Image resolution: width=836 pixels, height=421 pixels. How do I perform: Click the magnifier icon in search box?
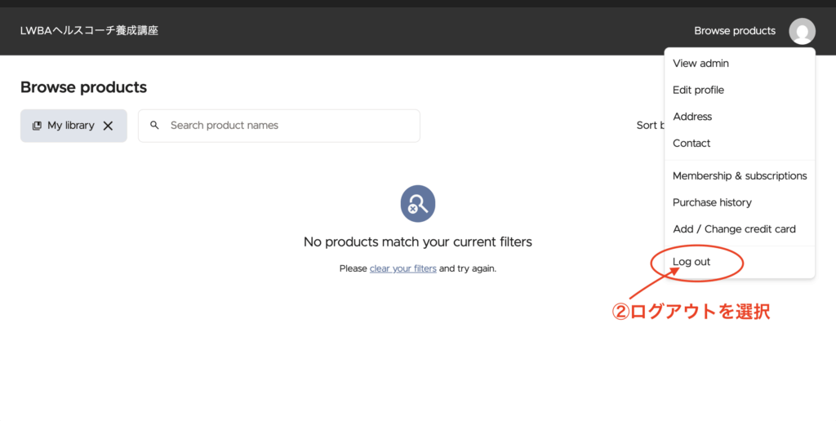(x=154, y=126)
